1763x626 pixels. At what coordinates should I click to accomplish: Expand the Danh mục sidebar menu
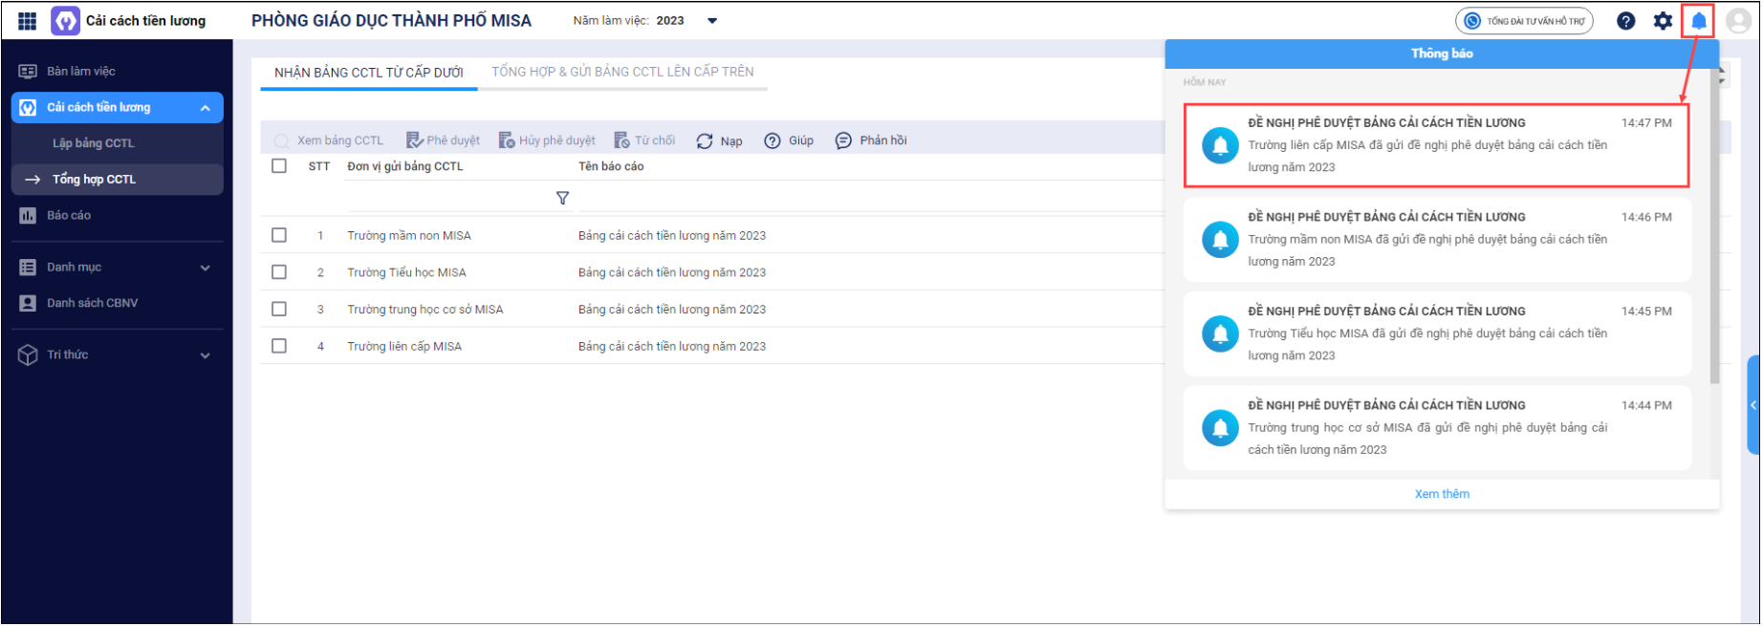(206, 269)
